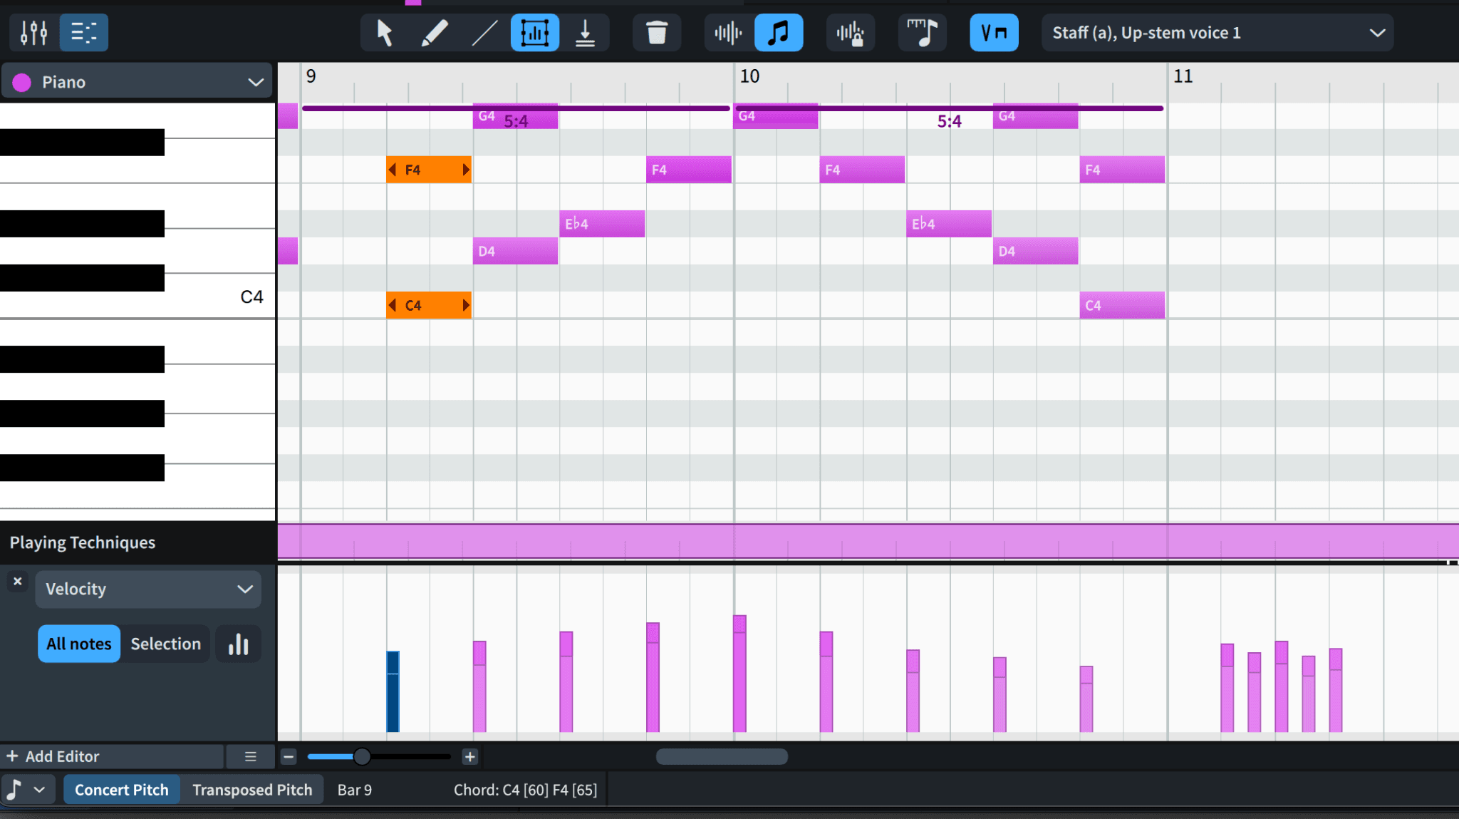Toggle the voice colors V∩ button
Screen dimensions: 1459x819
[x=994, y=32]
